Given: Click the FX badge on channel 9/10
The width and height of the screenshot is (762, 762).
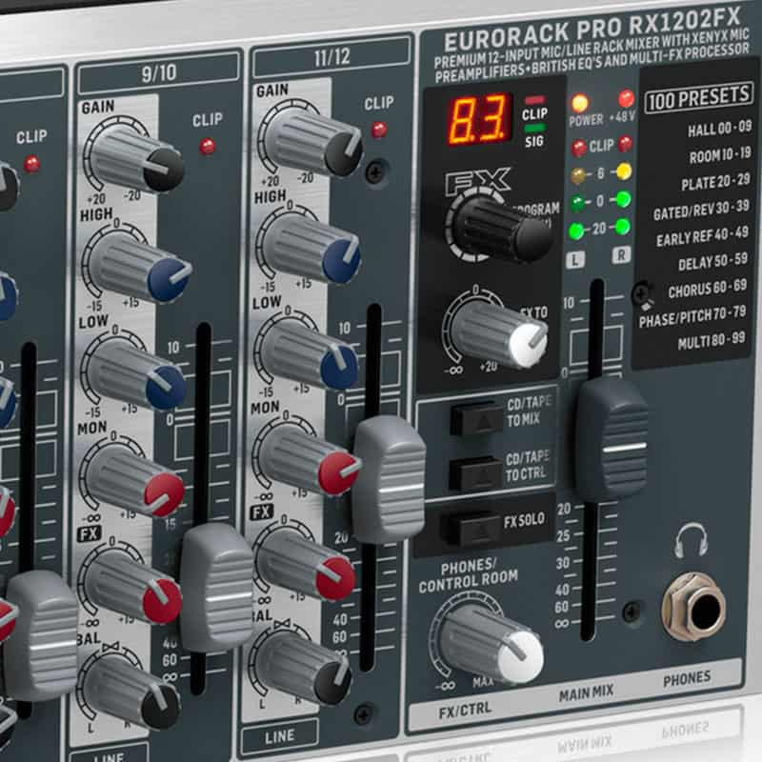Looking at the screenshot, I should [x=89, y=534].
